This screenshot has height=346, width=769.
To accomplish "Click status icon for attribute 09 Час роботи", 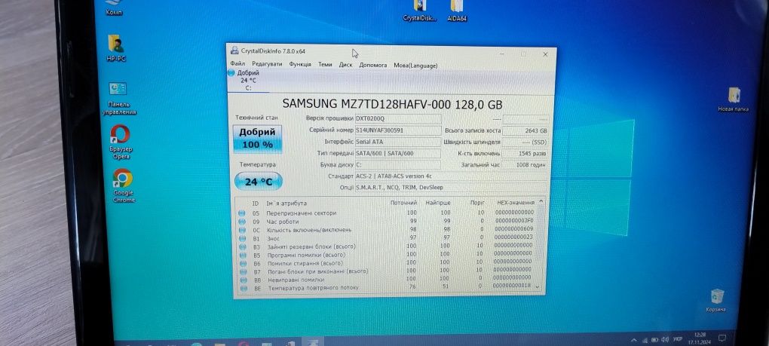I will 242,222.
